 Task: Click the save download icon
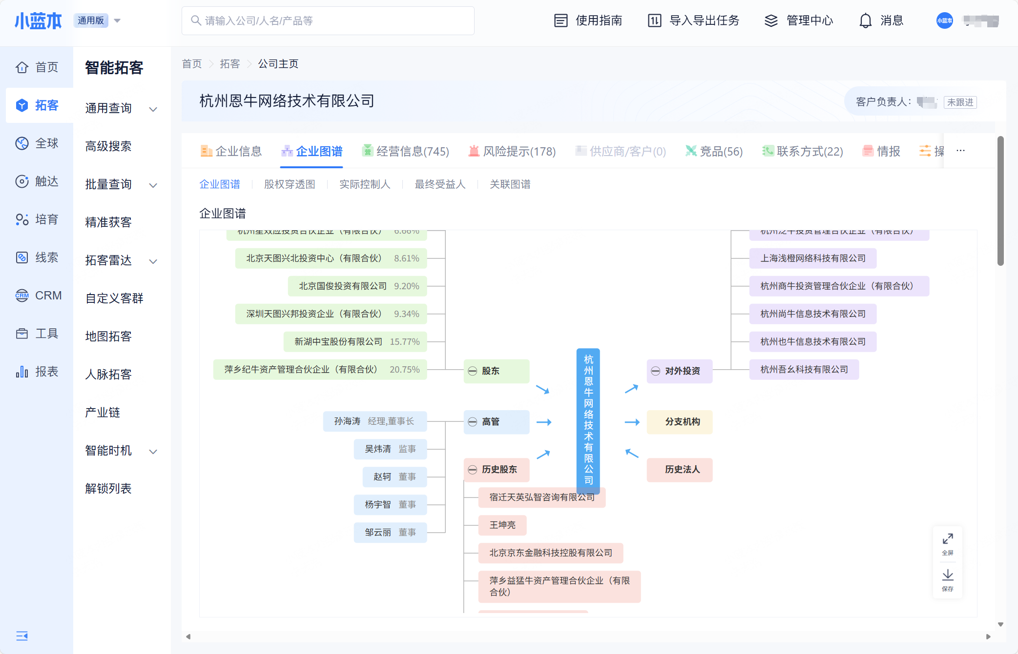pos(947,575)
